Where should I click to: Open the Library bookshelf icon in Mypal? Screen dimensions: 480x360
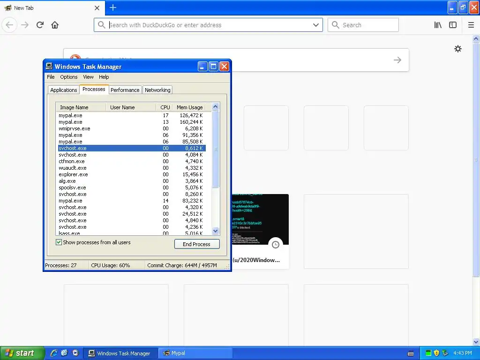click(x=438, y=25)
